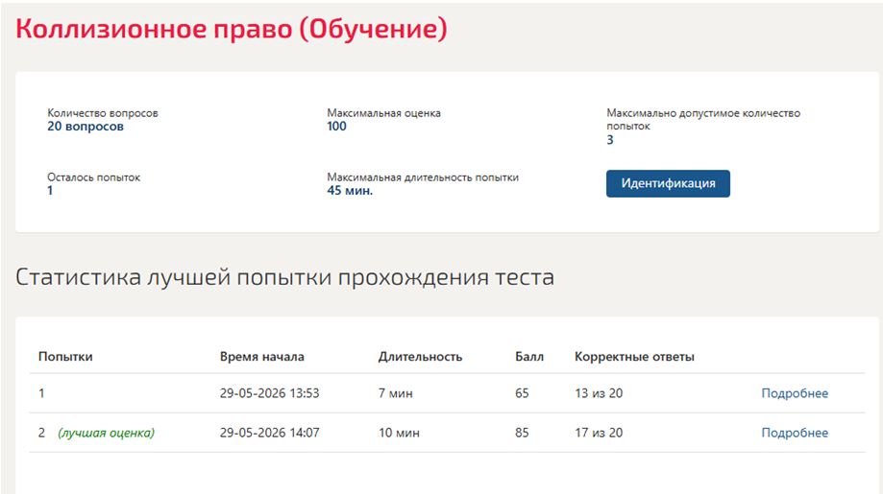Open Подробнее for the best-score attempt 2

click(795, 433)
